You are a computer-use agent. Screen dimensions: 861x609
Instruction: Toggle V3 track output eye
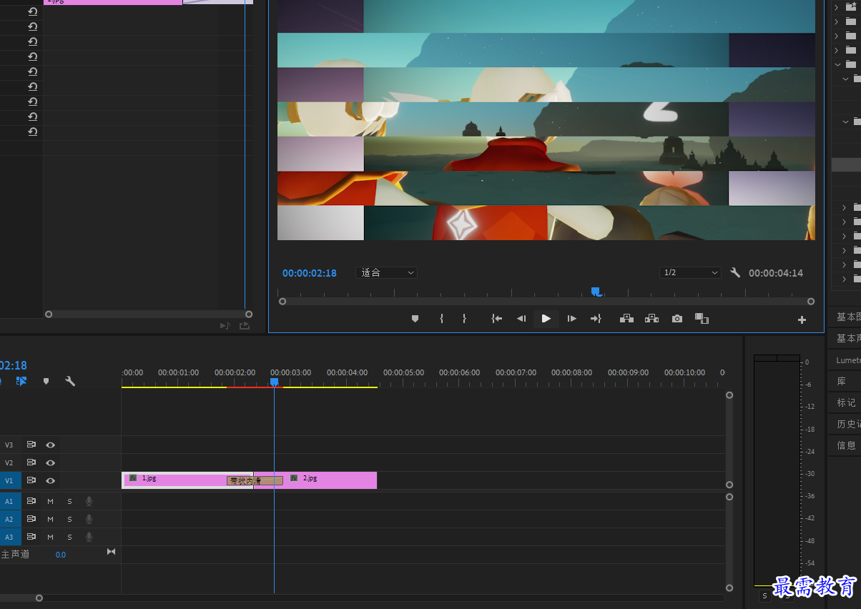click(x=51, y=445)
